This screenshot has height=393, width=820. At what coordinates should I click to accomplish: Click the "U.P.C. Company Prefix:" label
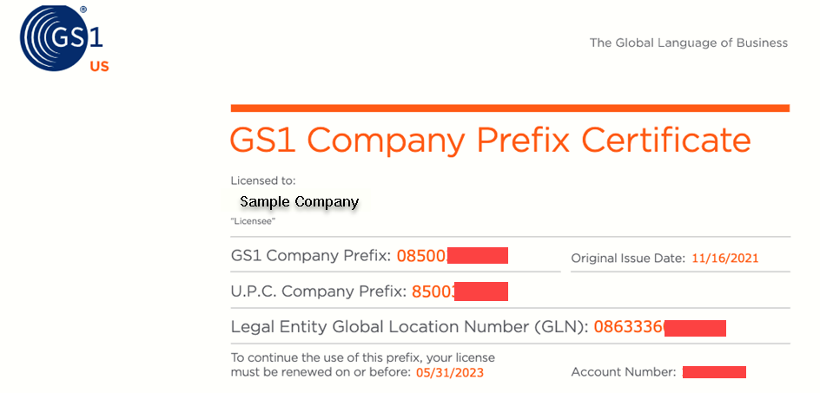pyautogui.click(x=318, y=291)
